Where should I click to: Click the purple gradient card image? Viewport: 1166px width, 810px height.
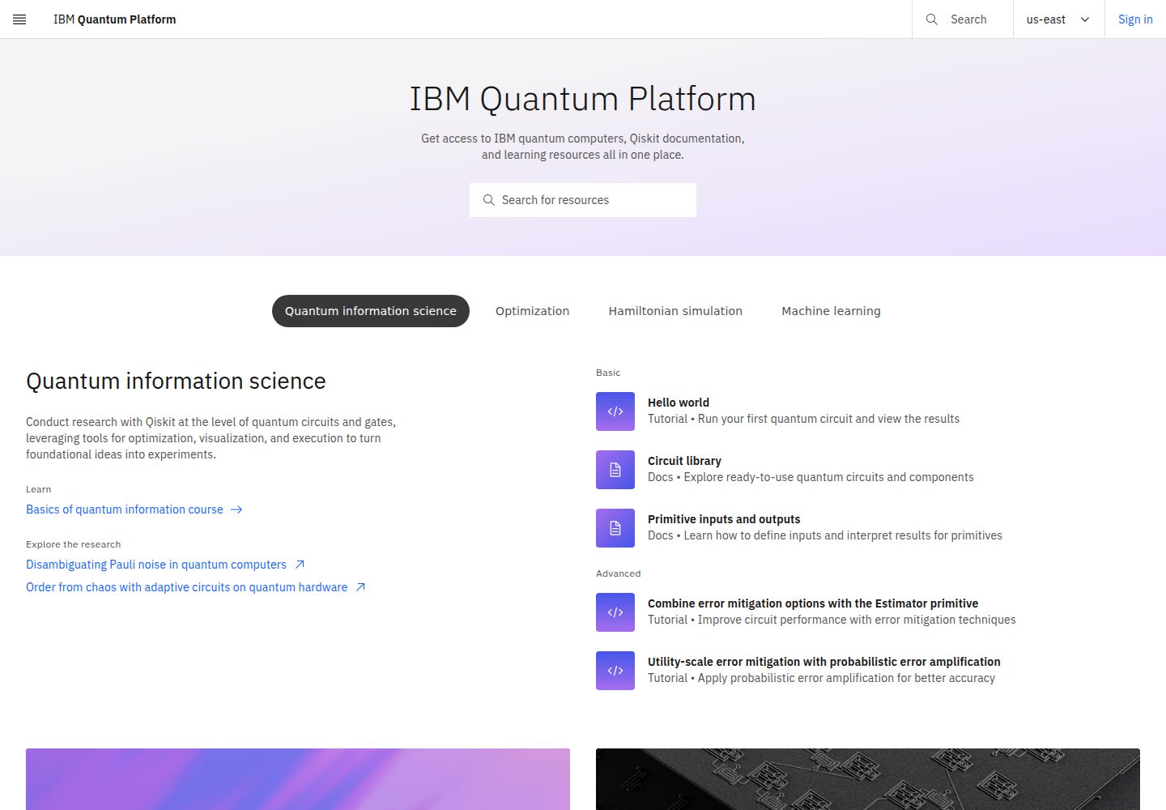[x=298, y=779]
